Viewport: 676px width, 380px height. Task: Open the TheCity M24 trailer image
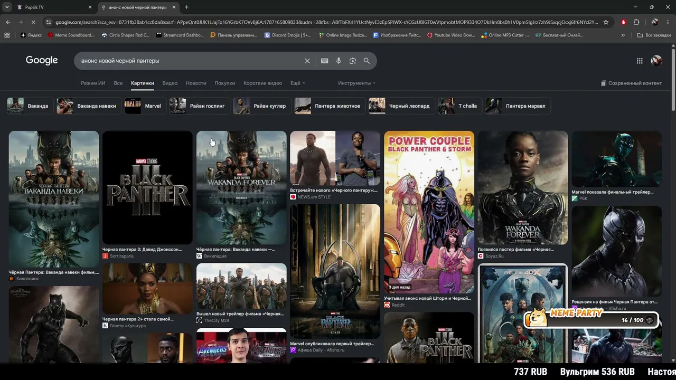[x=241, y=286]
